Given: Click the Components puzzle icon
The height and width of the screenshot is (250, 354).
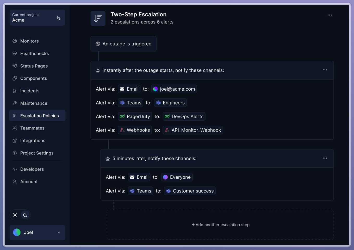Looking at the screenshot, I should [15, 78].
